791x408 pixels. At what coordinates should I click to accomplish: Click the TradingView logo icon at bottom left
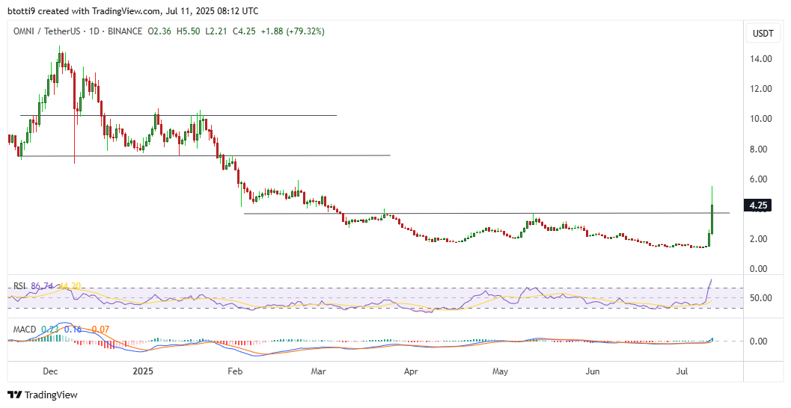click(x=15, y=395)
